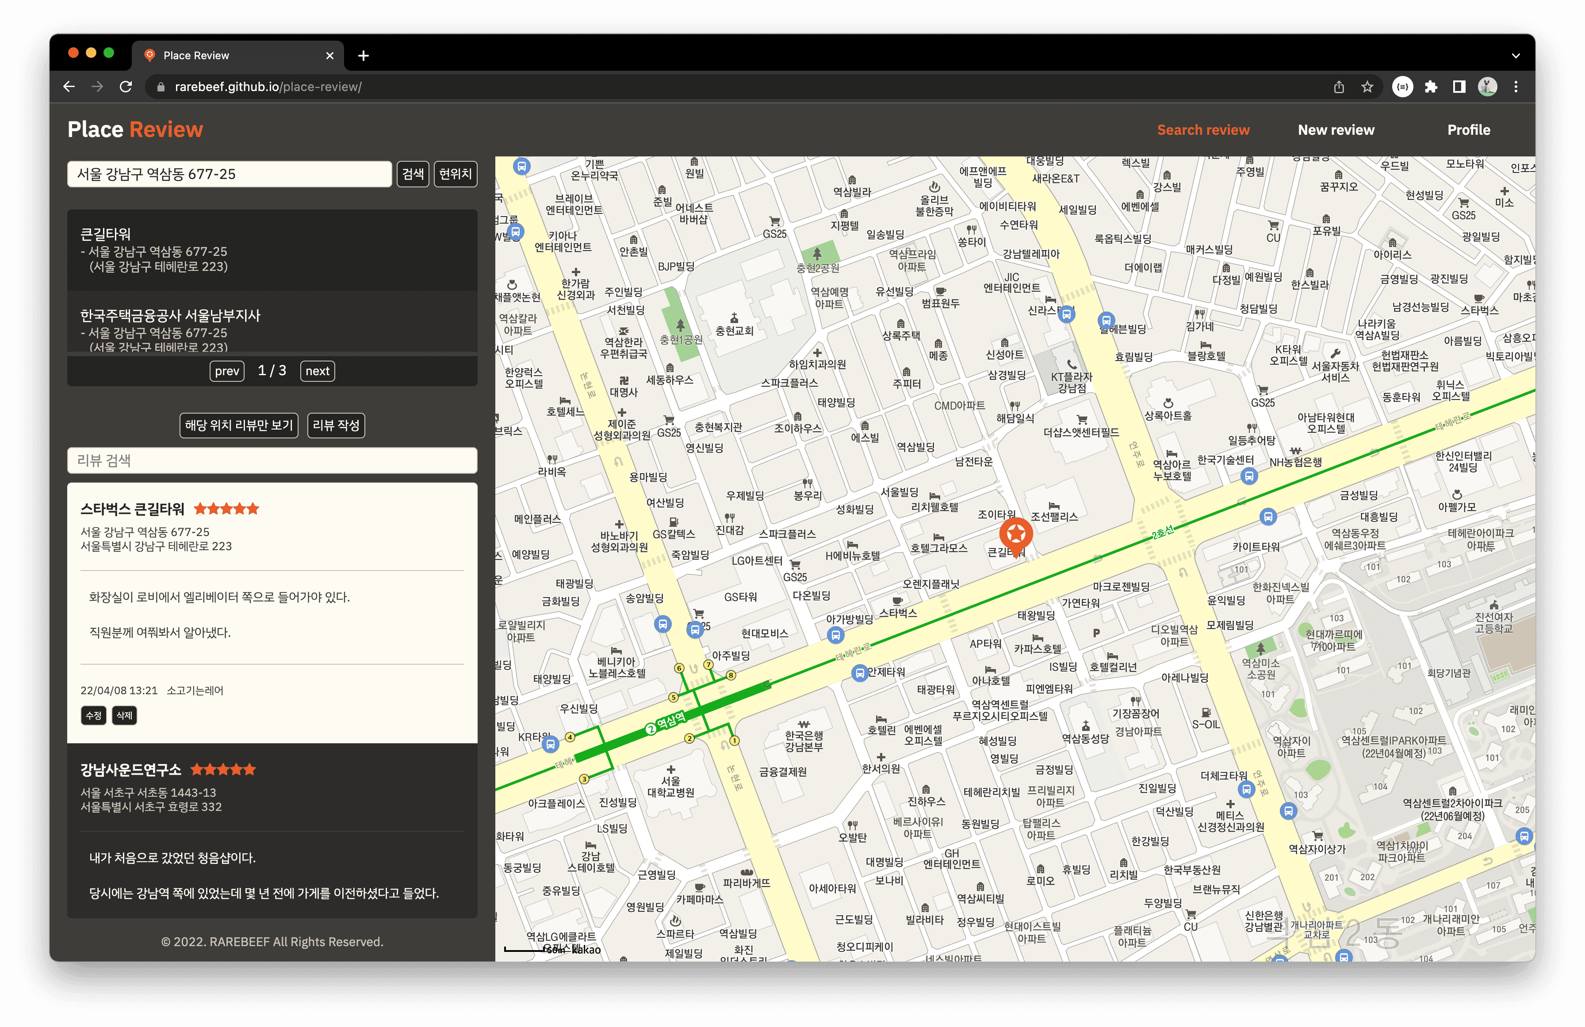The height and width of the screenshot is (1027, 1585).
Task: View site info via the lock icon
Action: click(160, 87)
